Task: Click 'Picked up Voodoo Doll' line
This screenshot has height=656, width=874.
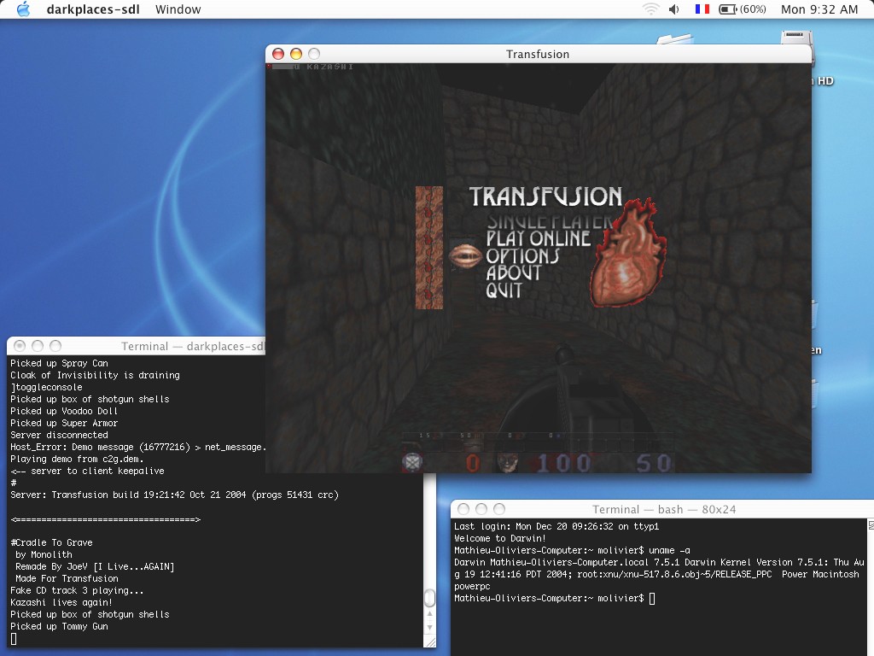Action: click(64, 411)
